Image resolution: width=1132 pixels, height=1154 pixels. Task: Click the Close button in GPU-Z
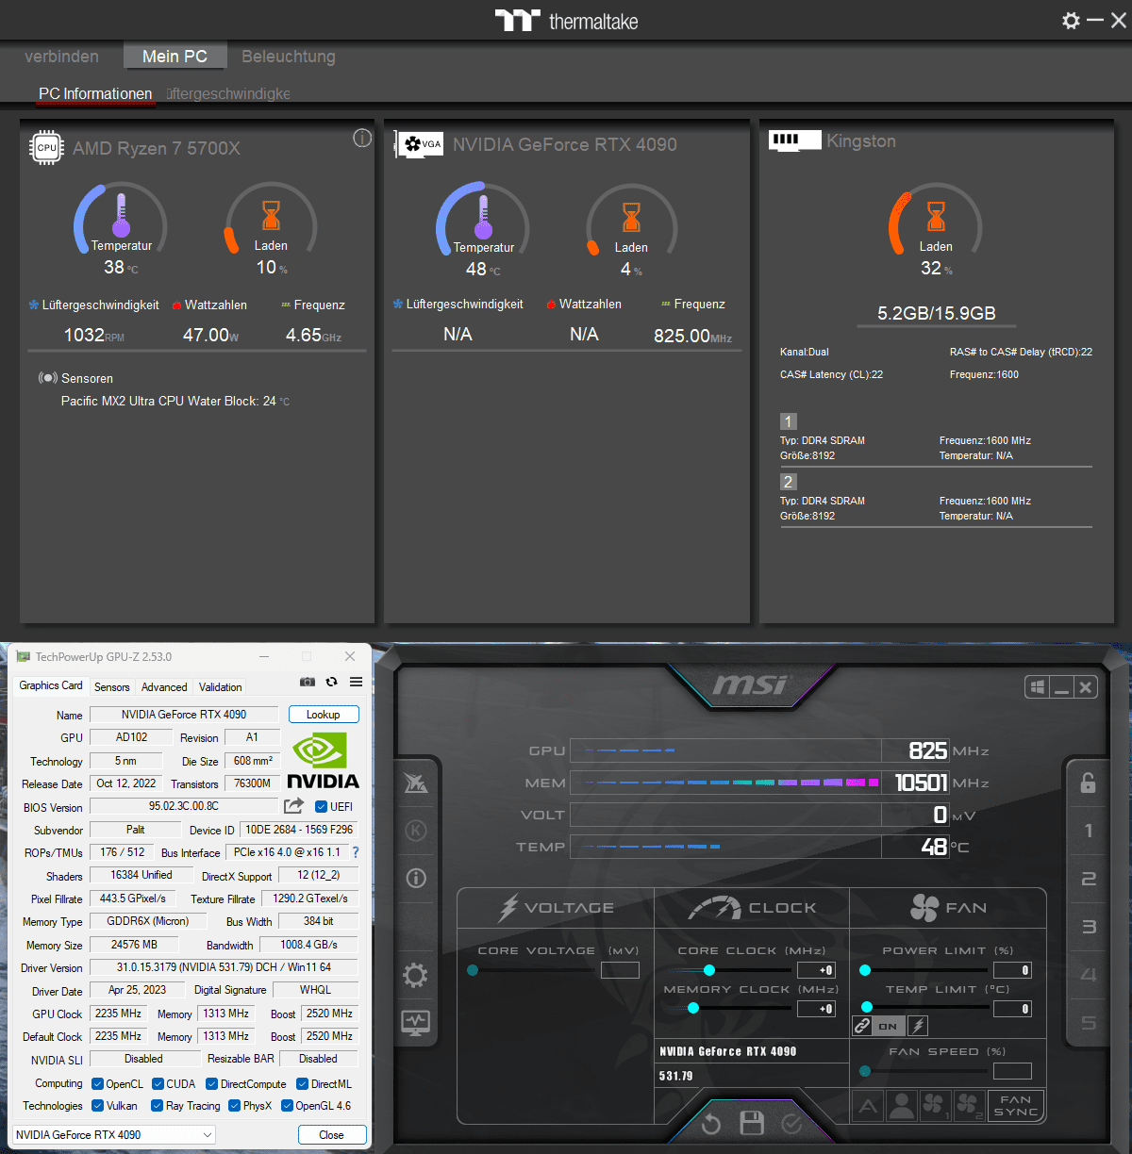pos(332,1135)
